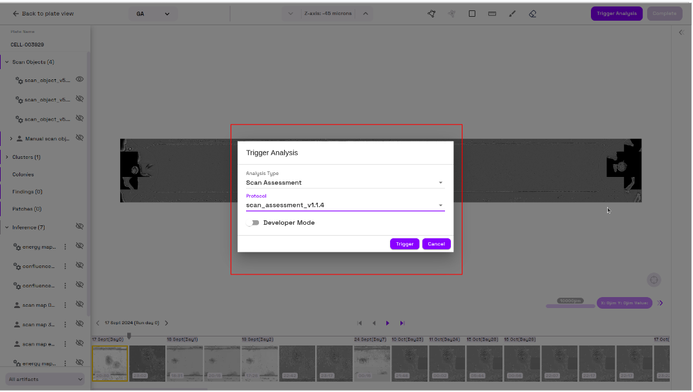The width and height of the screenshot is (693, 392).
Task: Choose the ruler measurement tool
Action: [x=492, y=14]
